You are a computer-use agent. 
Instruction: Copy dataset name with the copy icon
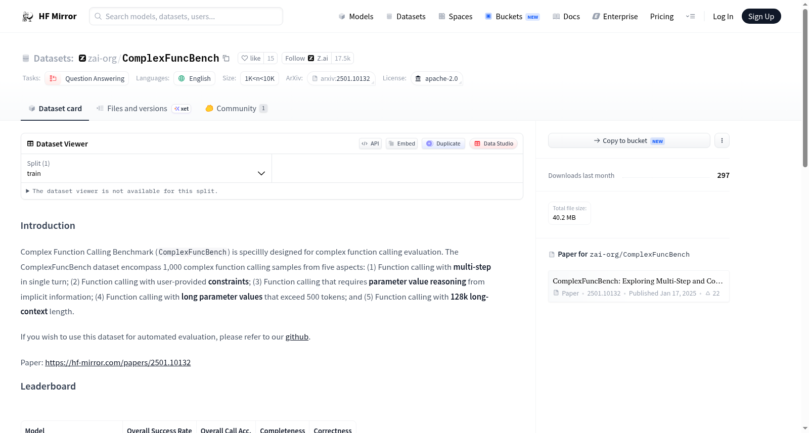226,59
